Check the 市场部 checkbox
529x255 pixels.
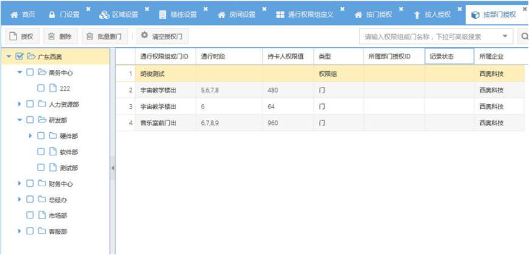tap(30, 215)
